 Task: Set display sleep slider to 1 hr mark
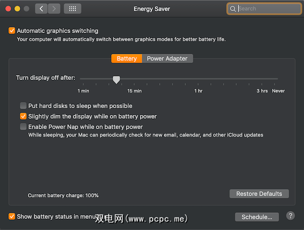click(x=198, y=79)
